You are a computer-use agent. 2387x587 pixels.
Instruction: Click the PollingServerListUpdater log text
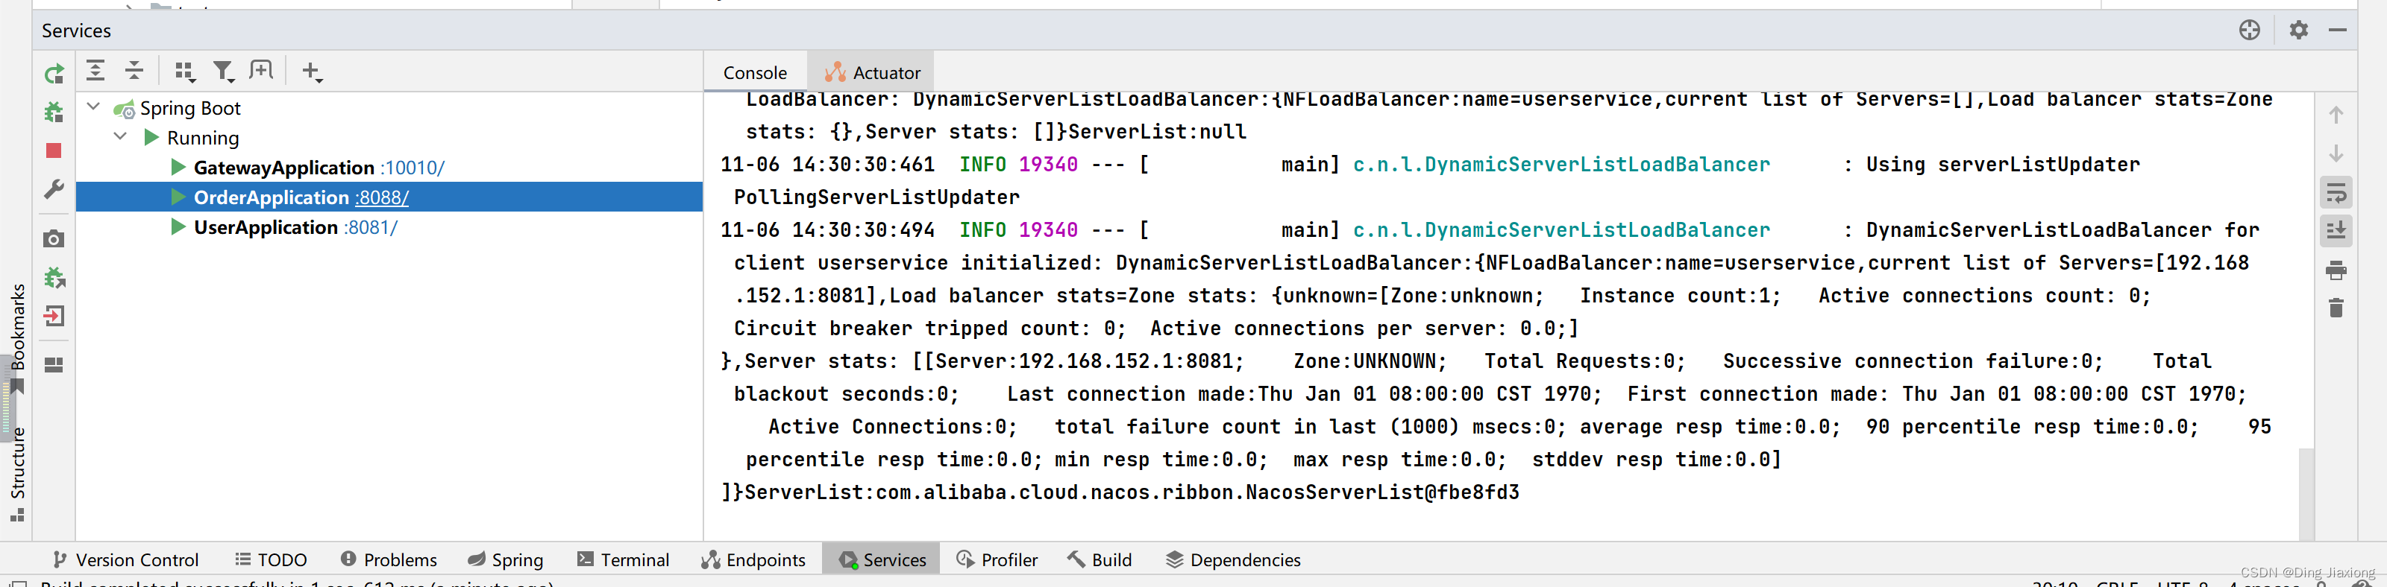[876, 197]
